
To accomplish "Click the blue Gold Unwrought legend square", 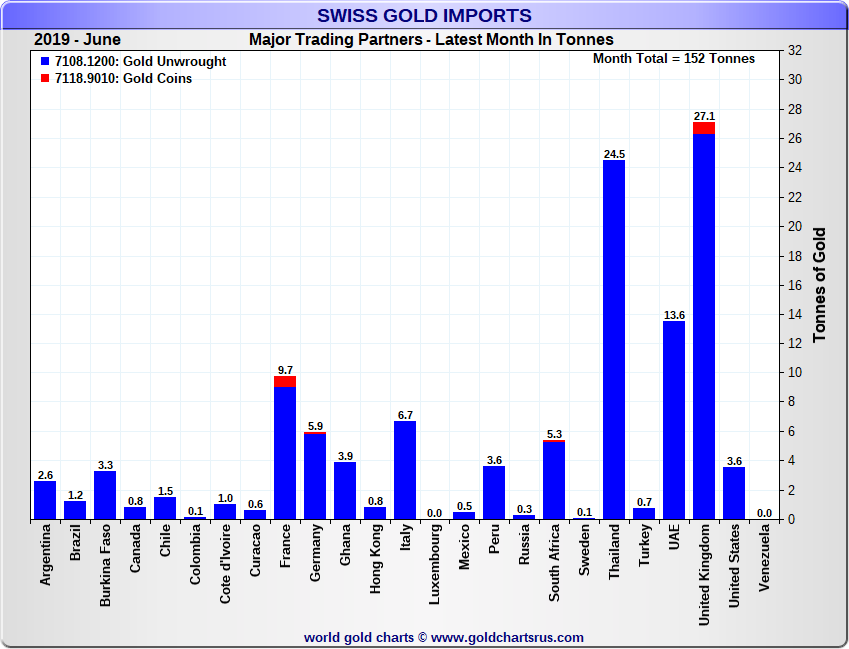I will (x=45, y=62).
